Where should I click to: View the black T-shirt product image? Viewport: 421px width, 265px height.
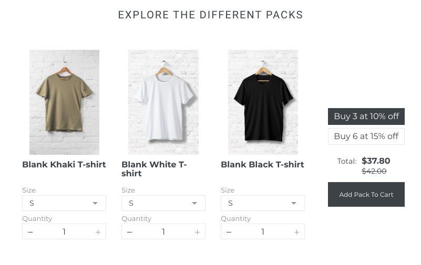pos(263,102)
